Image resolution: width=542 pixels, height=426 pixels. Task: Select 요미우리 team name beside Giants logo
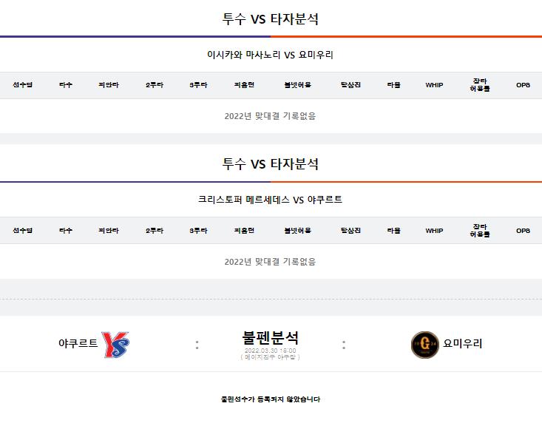(x=462, y=343)
